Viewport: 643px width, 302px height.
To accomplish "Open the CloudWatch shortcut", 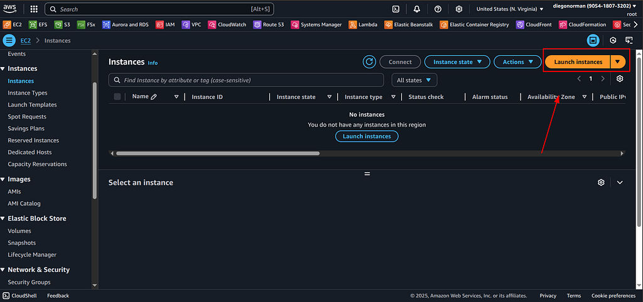I will 227,24.
